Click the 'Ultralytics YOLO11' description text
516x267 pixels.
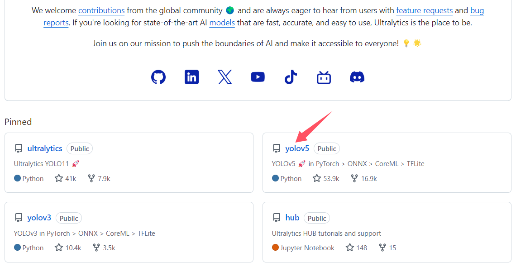click(47, 164)
